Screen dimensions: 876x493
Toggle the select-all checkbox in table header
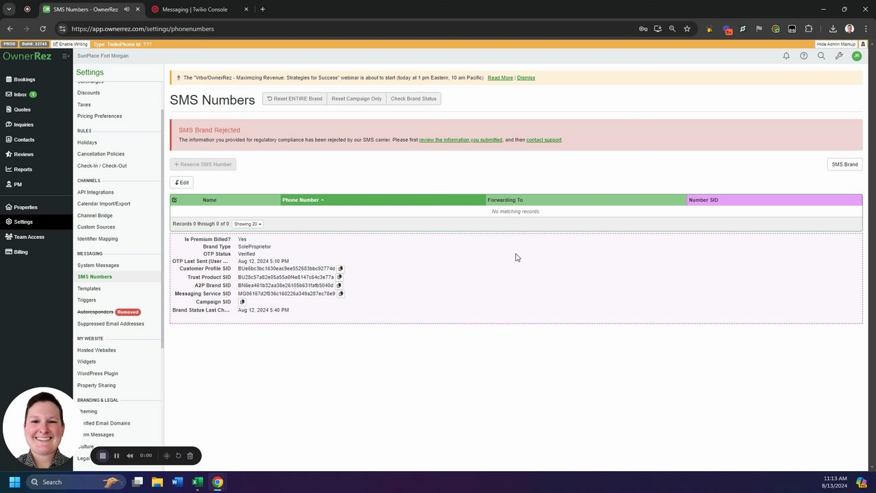(x=175, y=200)
